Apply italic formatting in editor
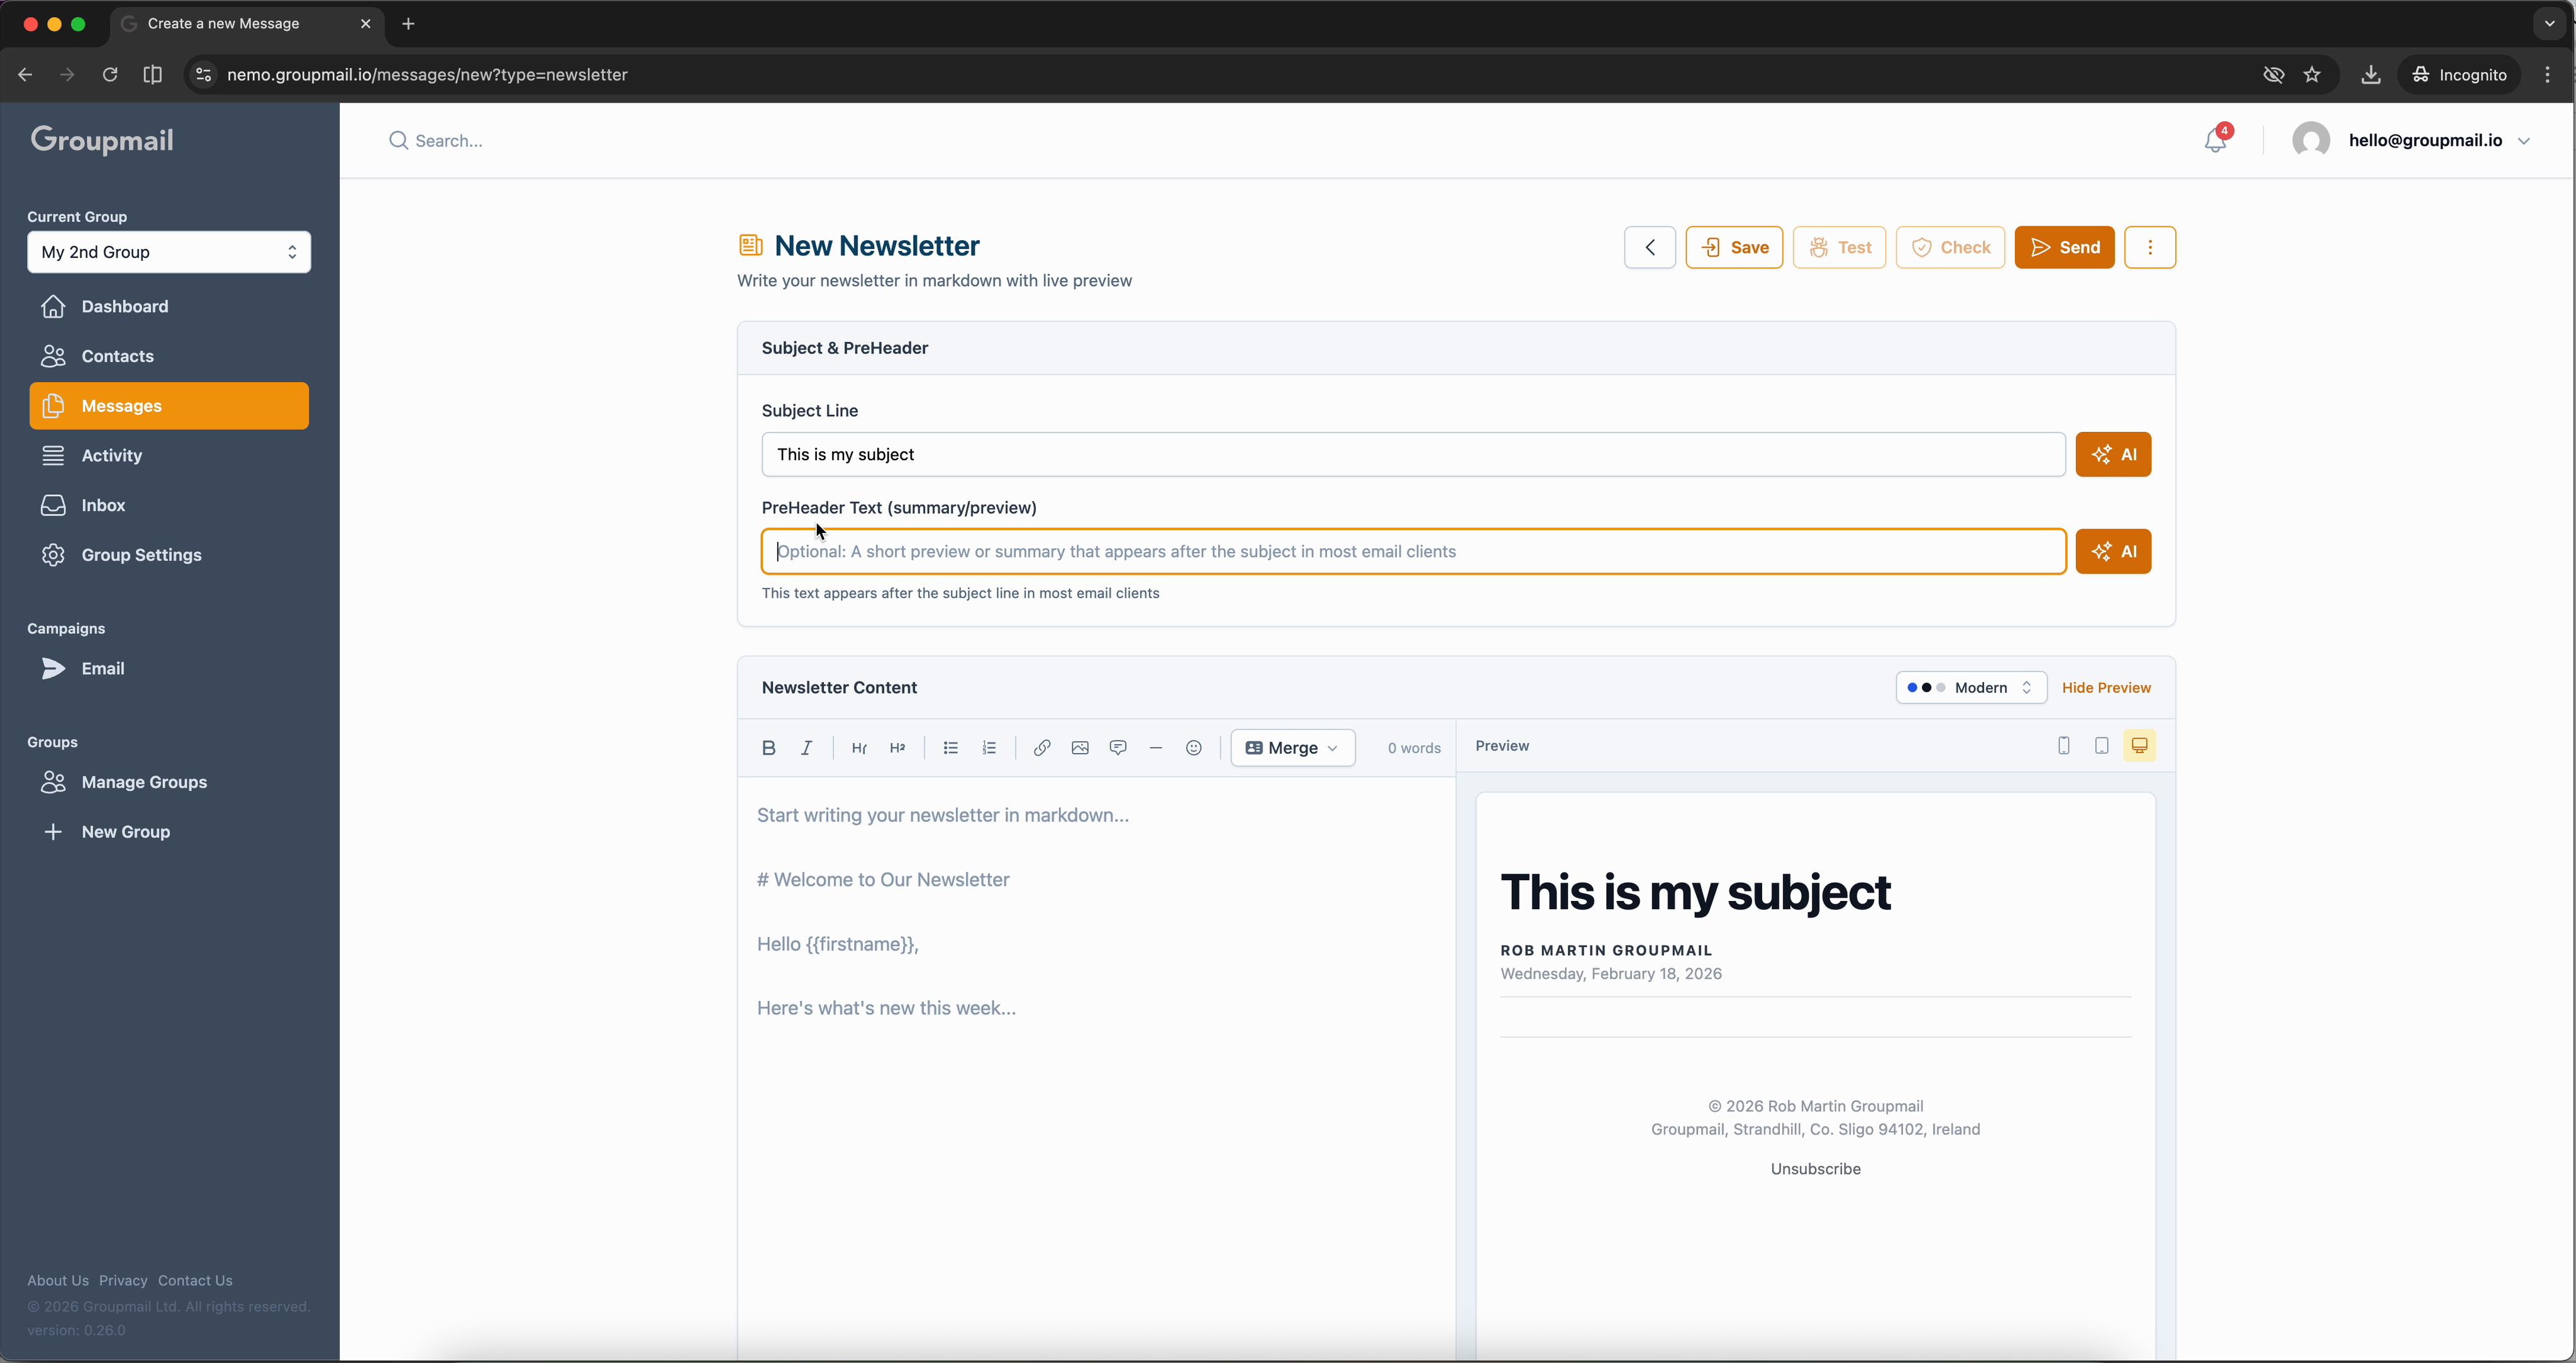This screenshot has width=2576, height=1363. click(x=806, y=747)
